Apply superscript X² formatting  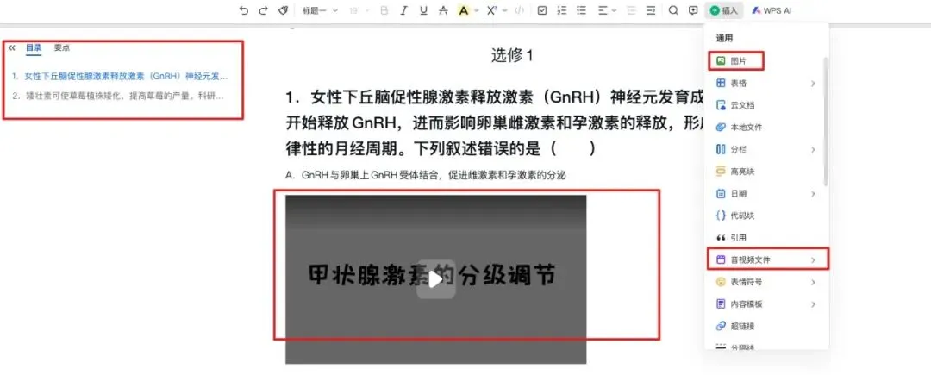[491, 10]
